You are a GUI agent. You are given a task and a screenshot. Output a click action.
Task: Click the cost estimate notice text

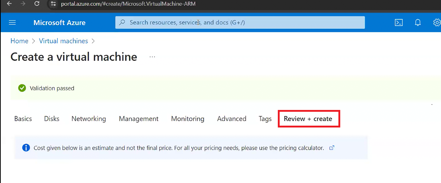click(179, 148)
